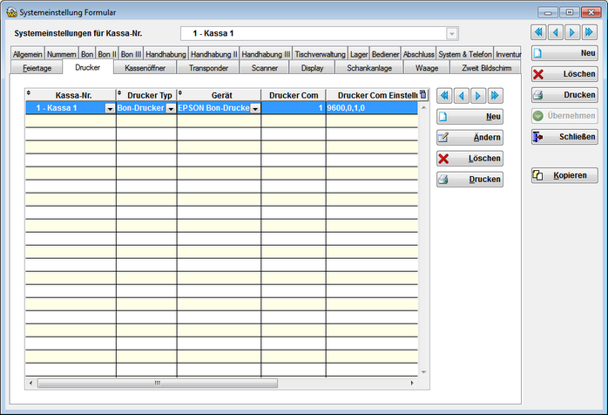Go to next printer row in grid navigation

(x=478, y=96)
